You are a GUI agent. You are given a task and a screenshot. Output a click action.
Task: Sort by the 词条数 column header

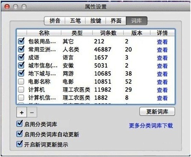click(x=108, y=33)
